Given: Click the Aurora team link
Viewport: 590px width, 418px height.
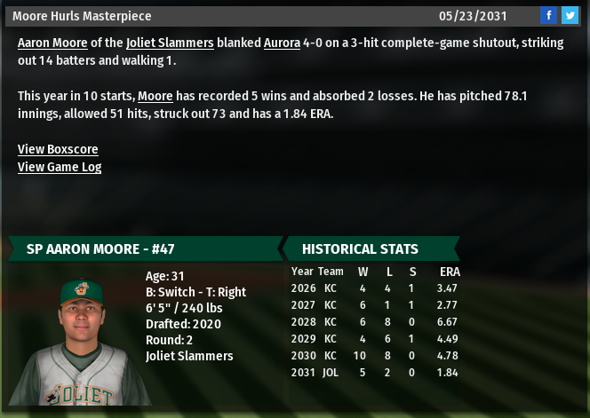Looking at the screenshot, I should click(x=282, y=43).
